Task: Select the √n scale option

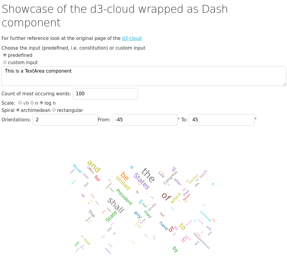Action: (x=20, y=103)
